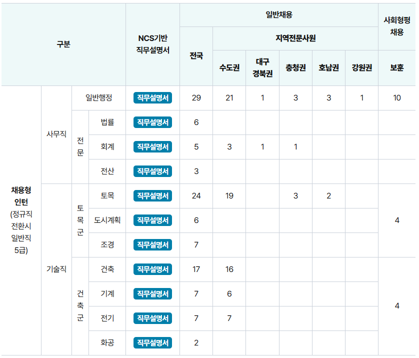Click the 수도권 column header
Viewport: 419px width, 358px height.
tap(229, 68)
